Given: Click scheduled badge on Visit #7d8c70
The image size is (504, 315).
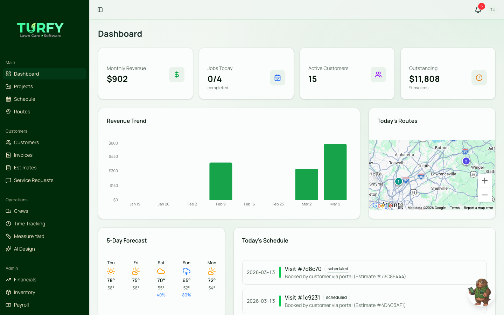Looking at the screenshot, I should [x=338, y=269].
